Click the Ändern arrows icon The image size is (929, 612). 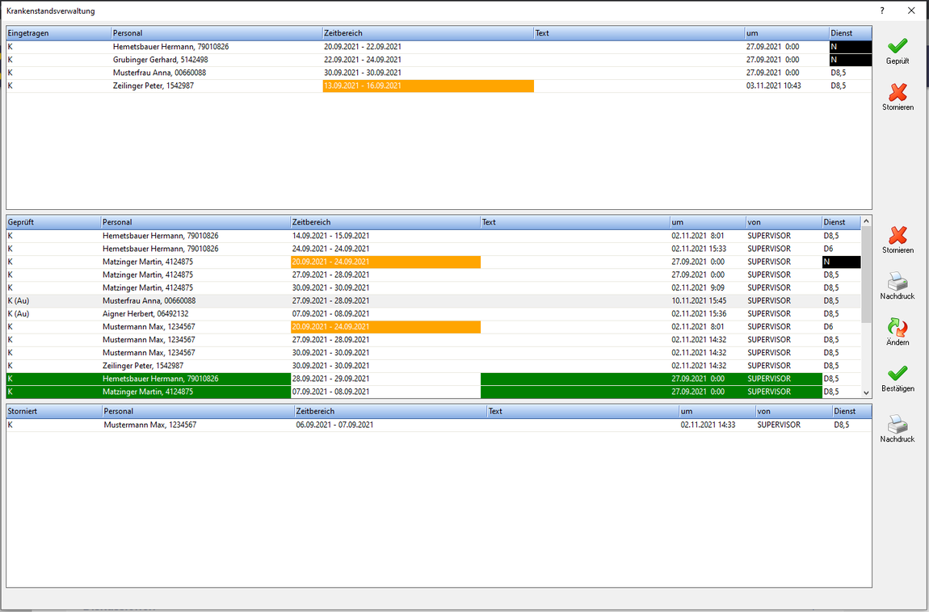tap(897, 328)
